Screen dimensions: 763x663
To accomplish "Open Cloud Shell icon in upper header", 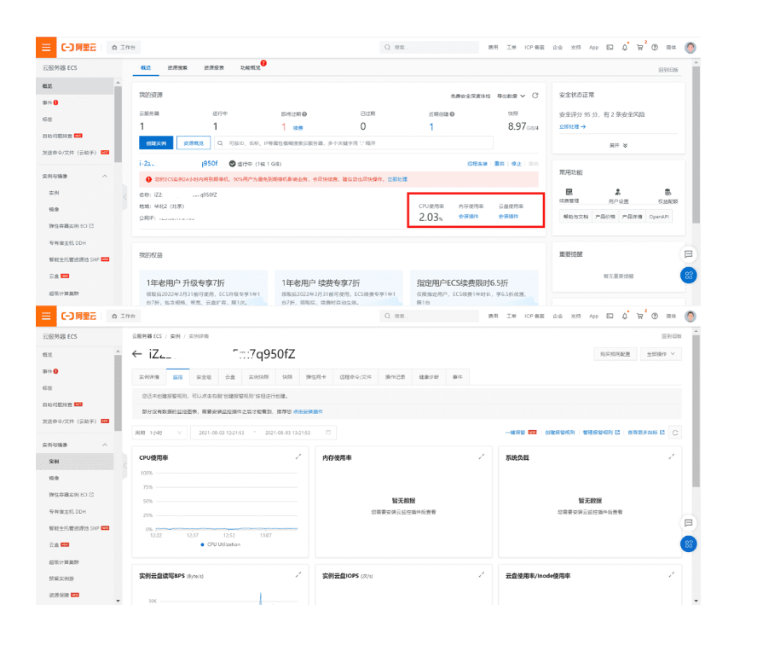I will pos(610,47).
